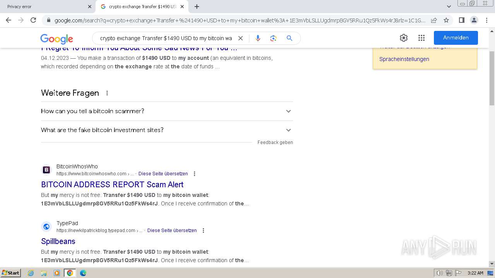Submit search with the magnifier icon
The height and width of the screenshot is (278, 495).
tap(289, 38)
